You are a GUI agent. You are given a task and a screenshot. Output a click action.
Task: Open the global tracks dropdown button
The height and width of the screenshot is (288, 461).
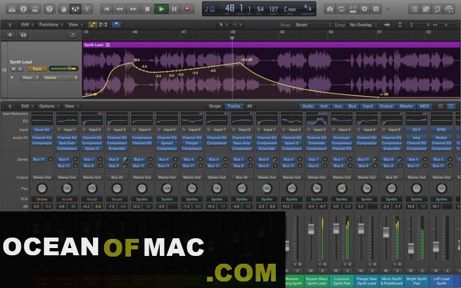[x=73, y=35]
